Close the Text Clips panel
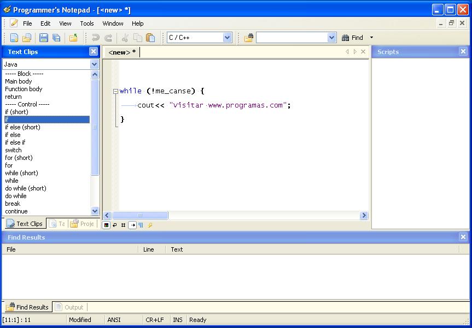The height and width of the screenshot is (328, 472). tap(94, 52)
